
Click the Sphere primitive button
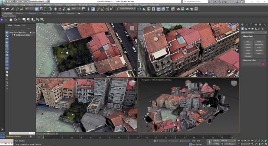(248, 44)
